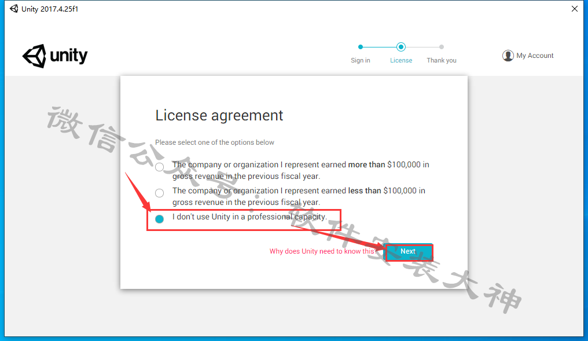588x341 pixels.
Task: Open 'Why does Unity need to know this?' link
Action: [322, 251]
